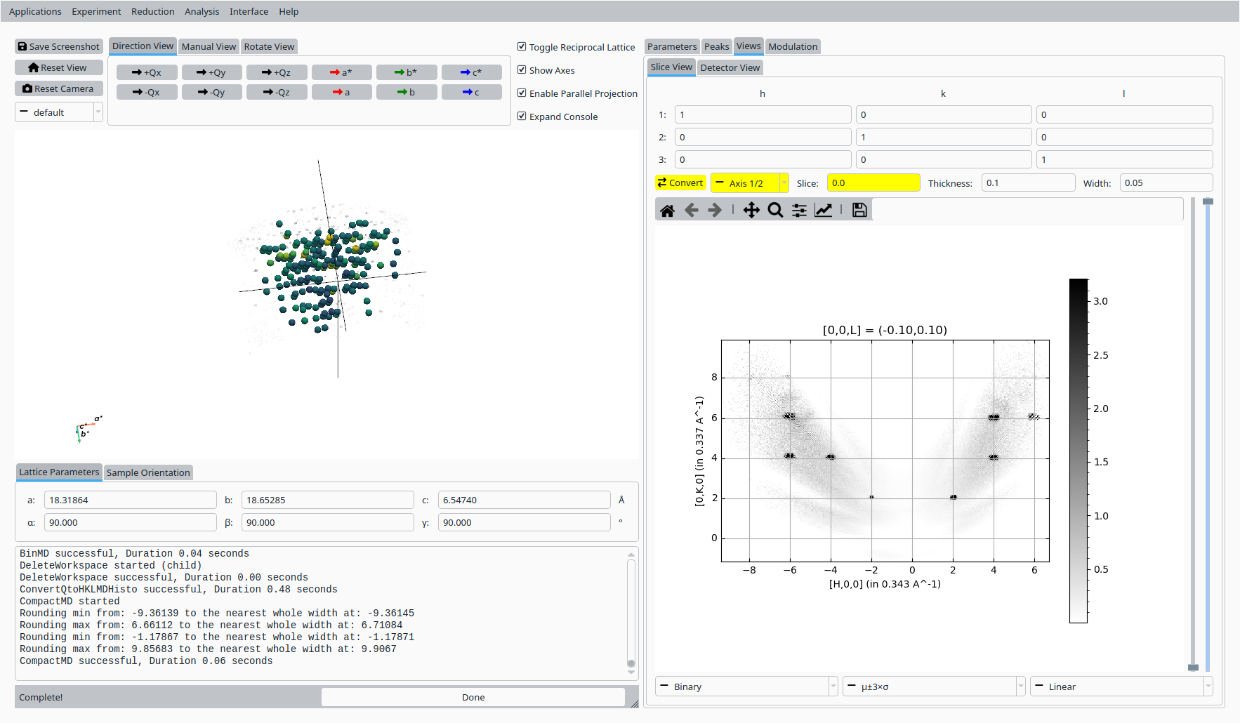Disable Toggle Reciprocal Lattice checkbox
This screenshot has height=723, width=1240.
coord(522,47)
